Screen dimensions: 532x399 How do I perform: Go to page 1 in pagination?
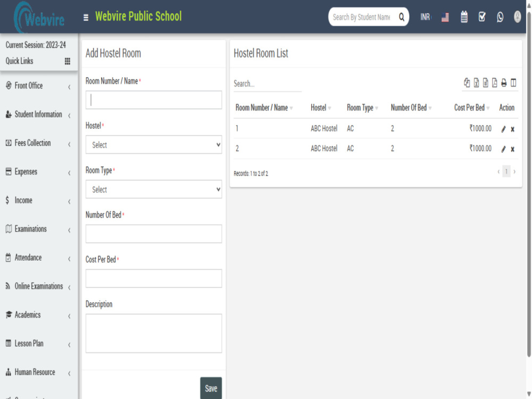[x=506, y=171]
